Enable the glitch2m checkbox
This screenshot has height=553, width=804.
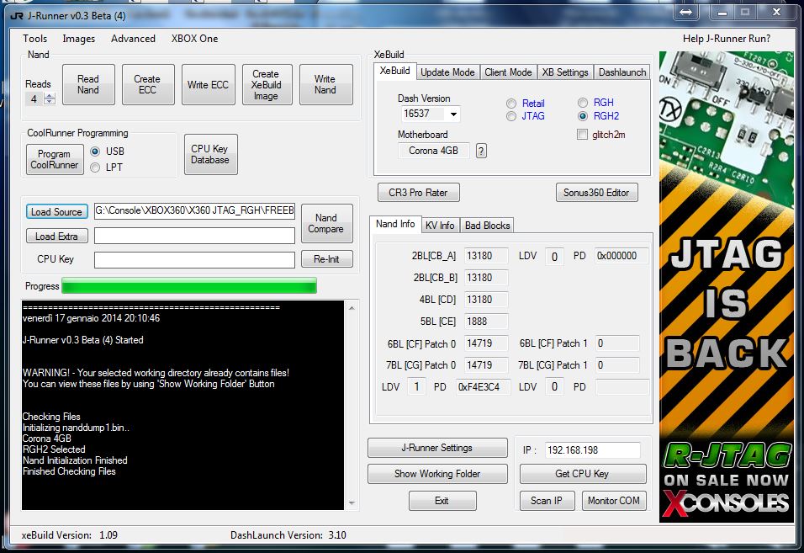582,135
